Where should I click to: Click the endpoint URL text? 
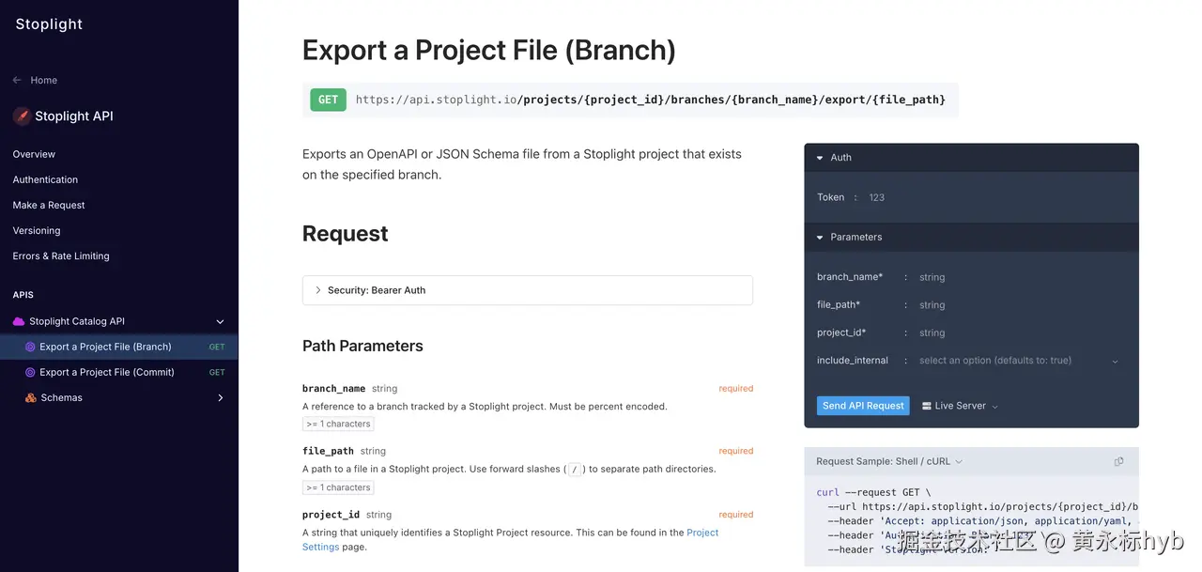(651, 100)
